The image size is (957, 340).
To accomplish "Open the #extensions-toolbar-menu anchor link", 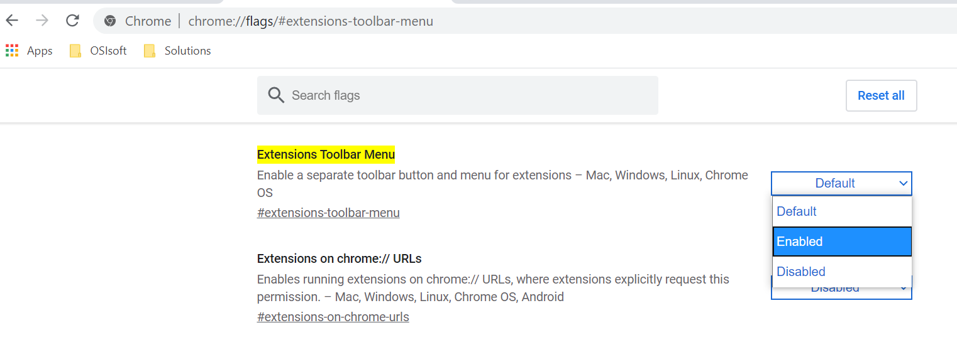I will pyautogui.click(x=328, y=213).
